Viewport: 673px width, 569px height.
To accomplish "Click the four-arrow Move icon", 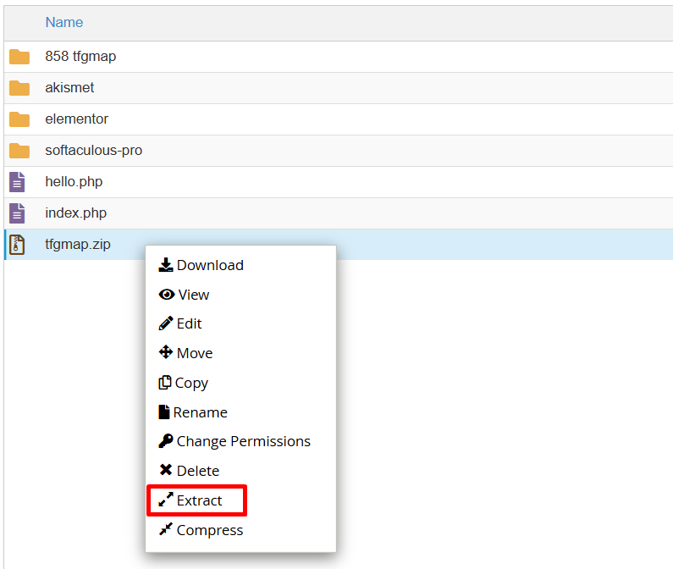I will [166, 352].
